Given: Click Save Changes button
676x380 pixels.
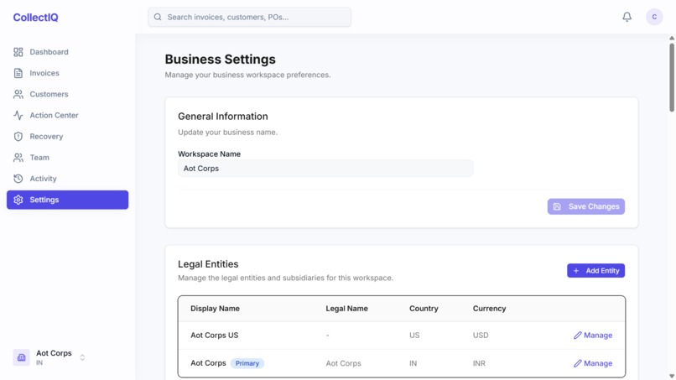Looking at the screenshot, I should [x=586, y=206].
